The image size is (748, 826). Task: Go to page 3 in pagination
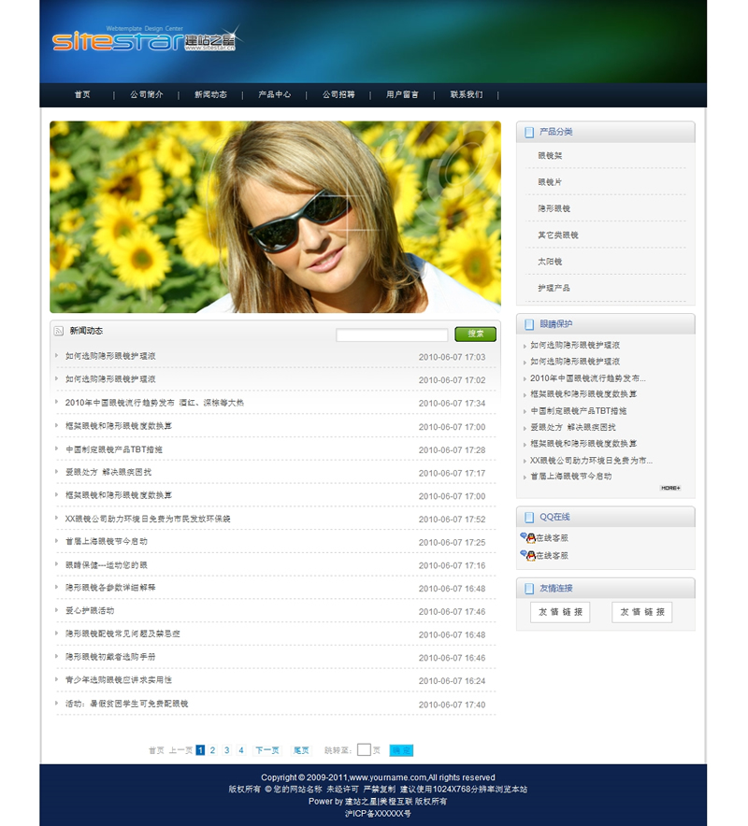tap(226, 750)
